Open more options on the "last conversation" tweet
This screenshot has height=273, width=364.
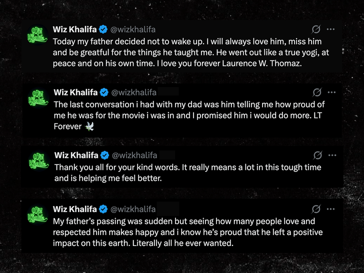pyautogui.click(x=331, y=92)
